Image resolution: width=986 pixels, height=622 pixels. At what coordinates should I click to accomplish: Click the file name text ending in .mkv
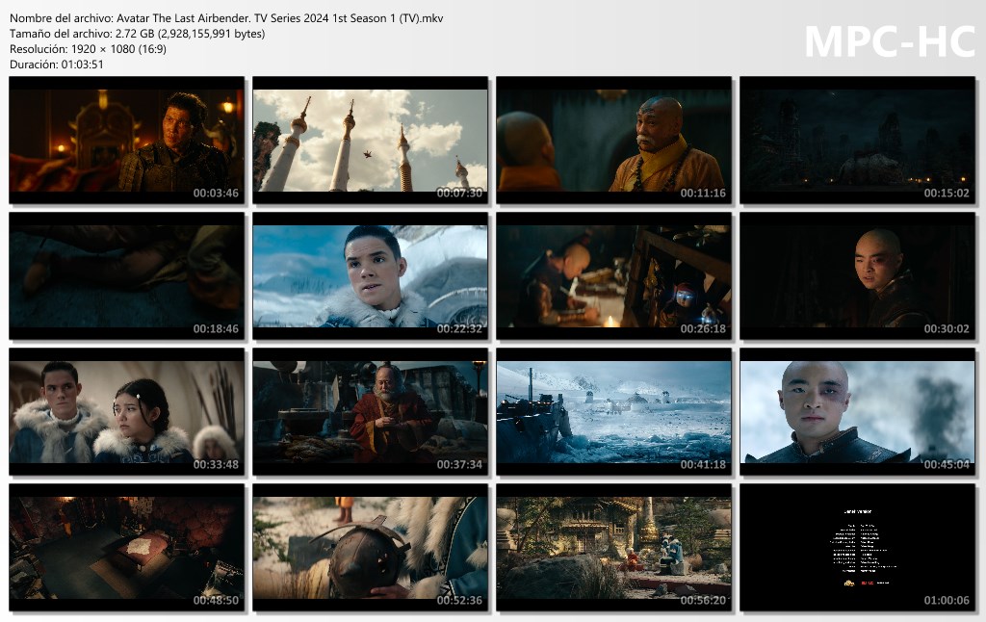(226, 18)
